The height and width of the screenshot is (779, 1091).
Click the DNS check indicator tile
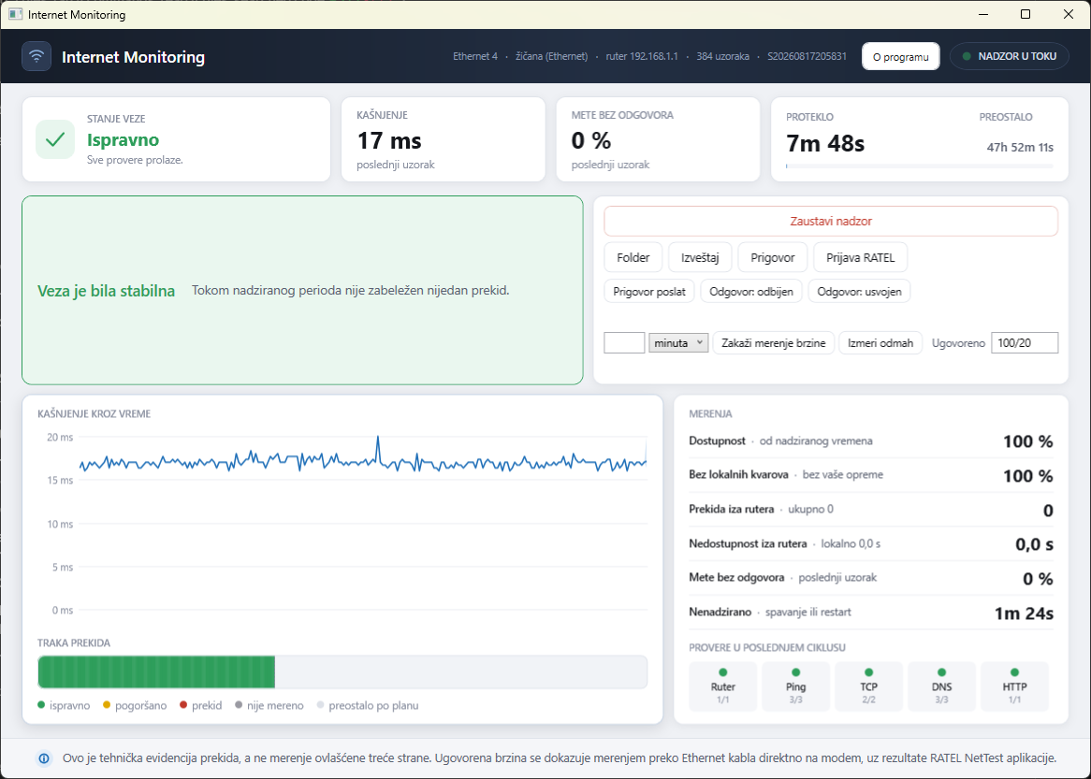click(941, 685)
